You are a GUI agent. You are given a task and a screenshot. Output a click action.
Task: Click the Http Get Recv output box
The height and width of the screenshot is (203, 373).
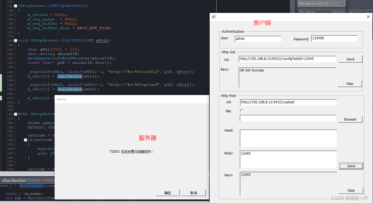point(287,77)
